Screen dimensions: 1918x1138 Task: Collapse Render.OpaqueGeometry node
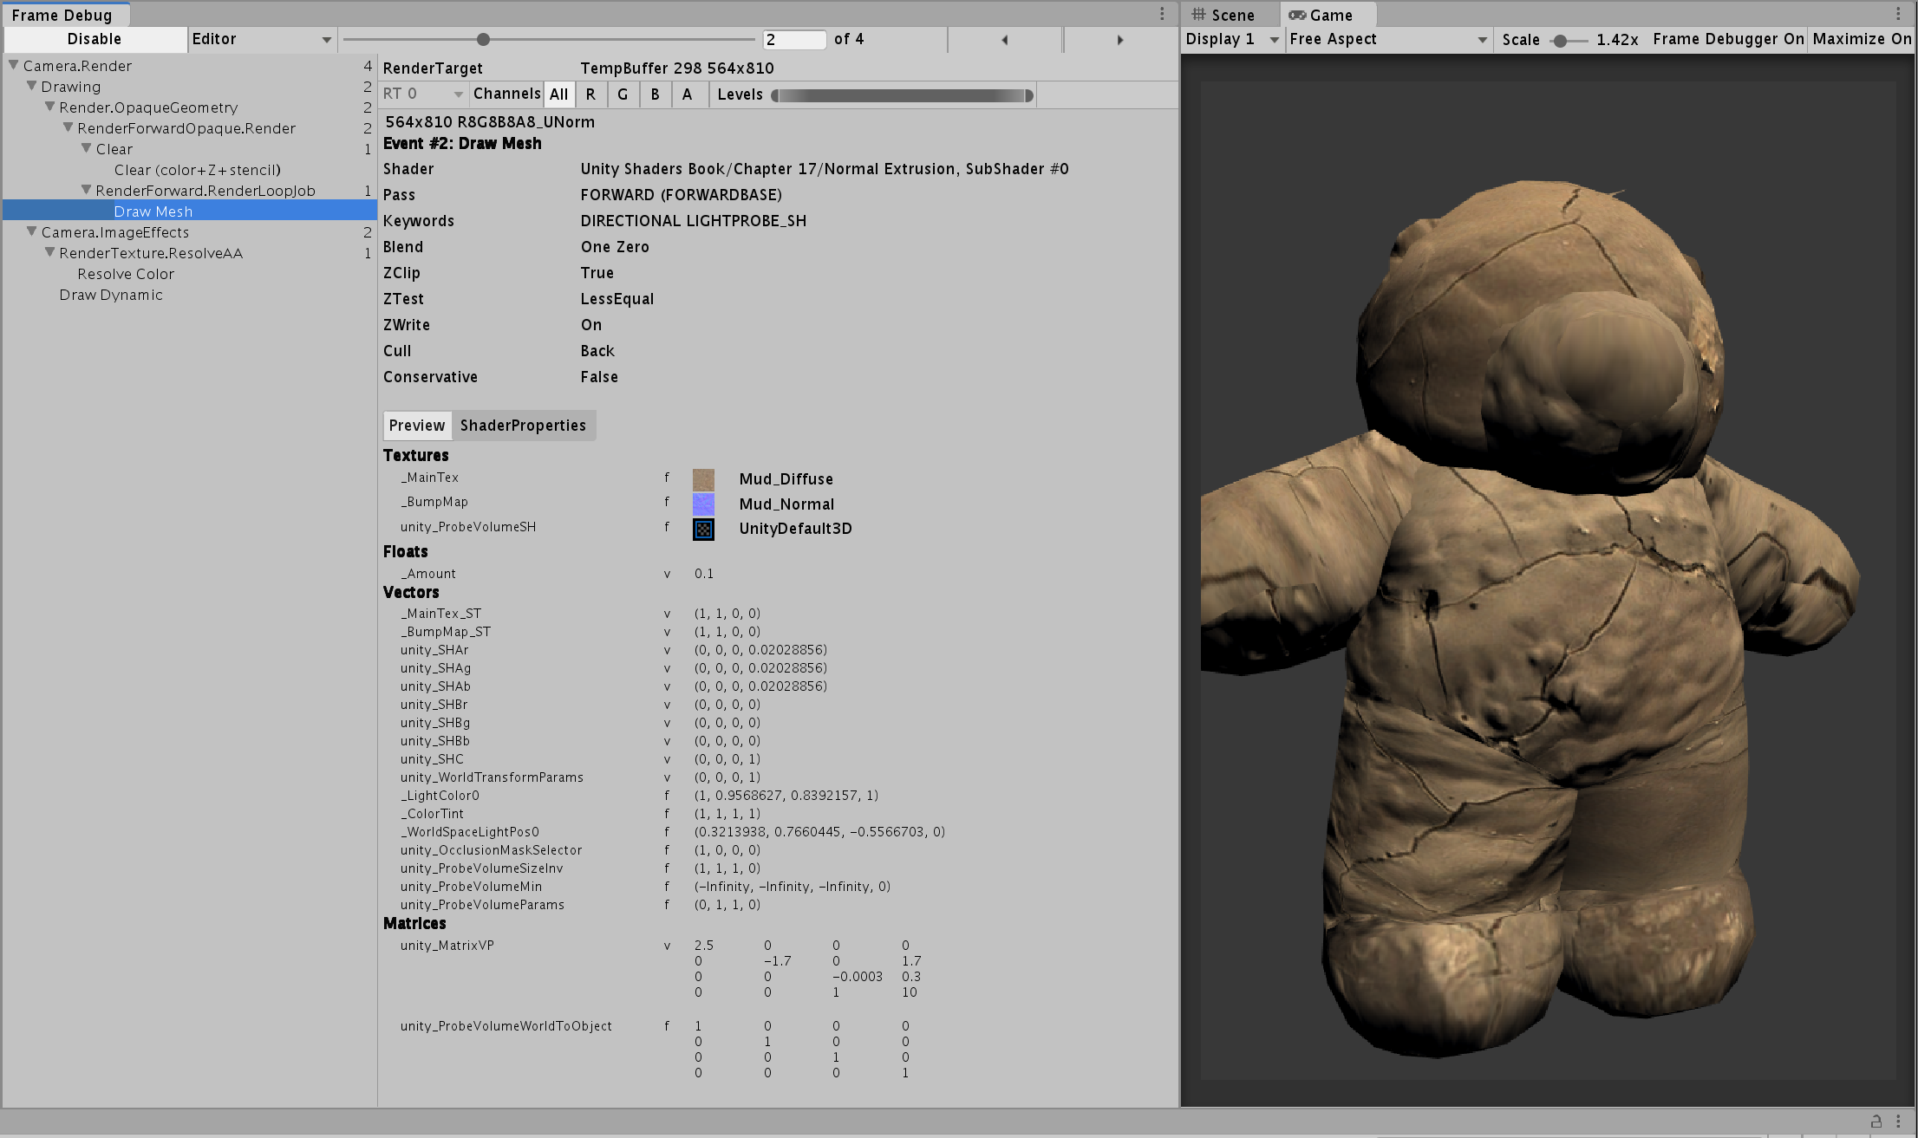pos(50,107)
